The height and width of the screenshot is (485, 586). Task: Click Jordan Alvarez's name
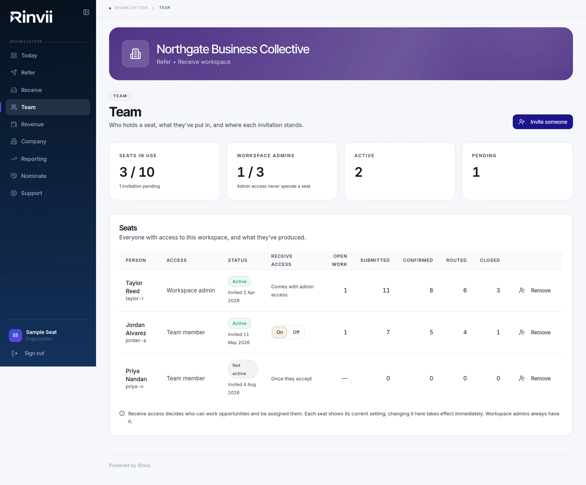tap(136, 329)
